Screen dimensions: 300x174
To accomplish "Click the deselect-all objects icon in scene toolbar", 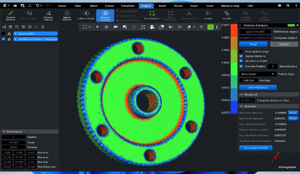I will click(x=17, y=27).
